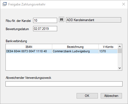Click the Freigabe Zahlungsverkehr title text
Screen dimensions: 128x104
coord(27,4)
